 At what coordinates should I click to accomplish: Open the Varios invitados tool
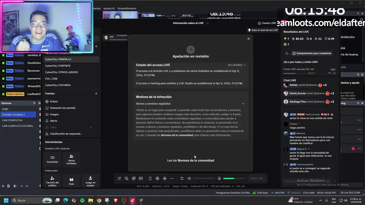click(71, 159)
